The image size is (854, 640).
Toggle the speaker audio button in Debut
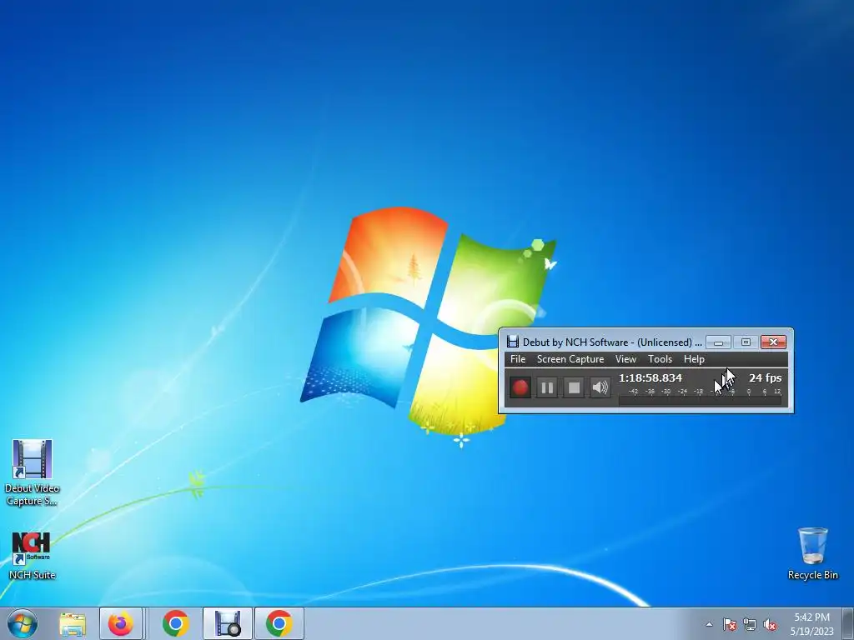tap(600, 387)
